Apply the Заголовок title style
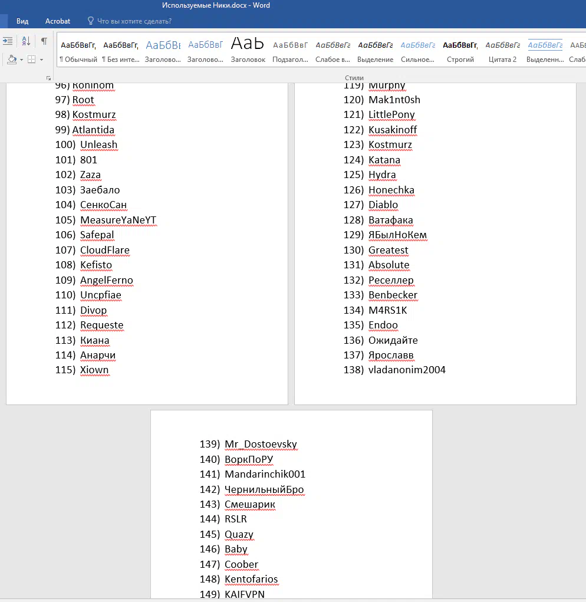The width and height of the screenshot is (586, 602). [248, 50]
